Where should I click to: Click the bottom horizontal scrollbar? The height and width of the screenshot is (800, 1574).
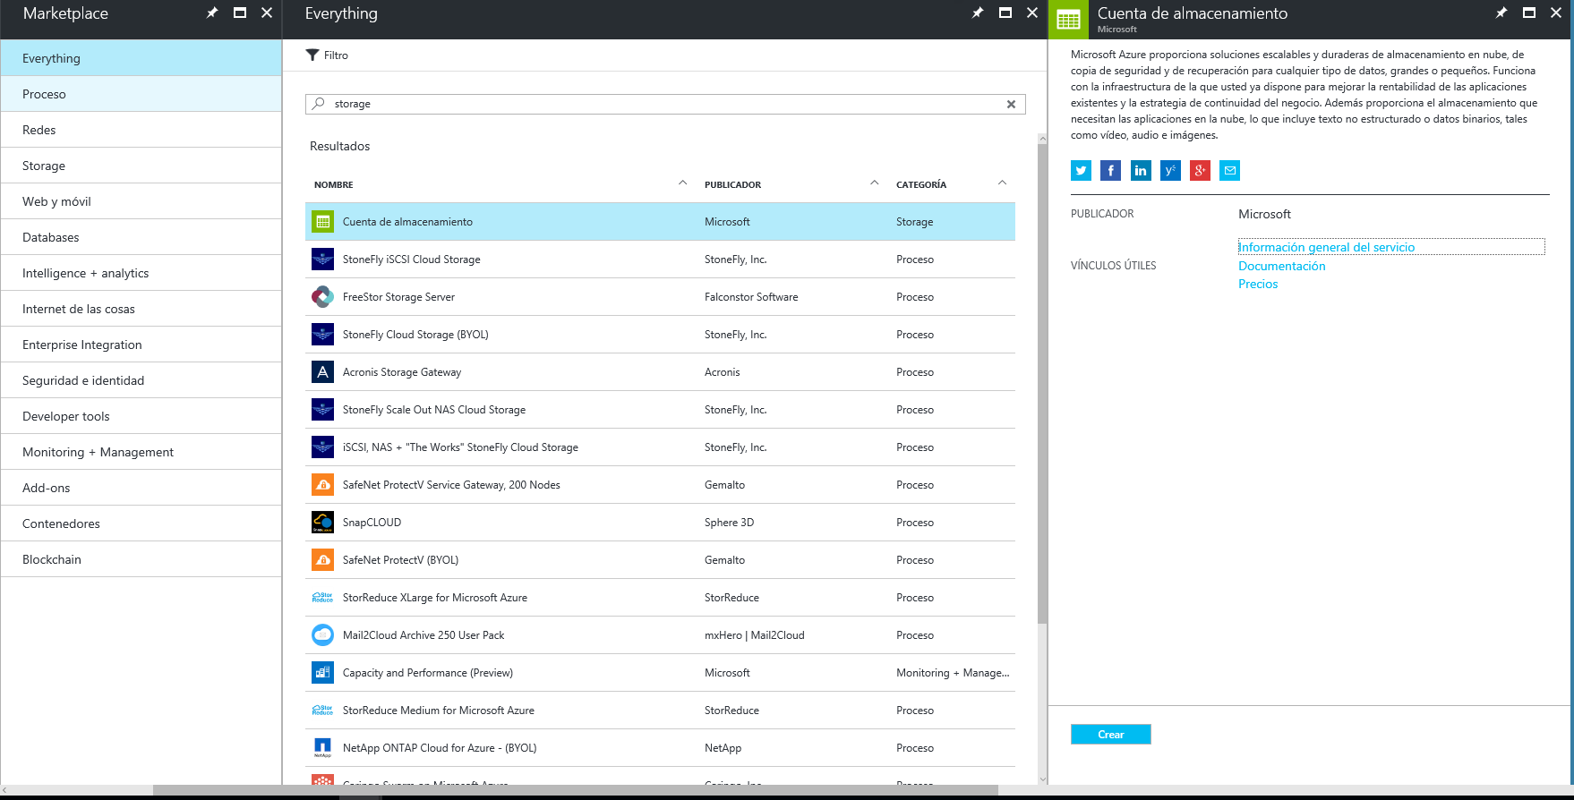pos(575,790)
